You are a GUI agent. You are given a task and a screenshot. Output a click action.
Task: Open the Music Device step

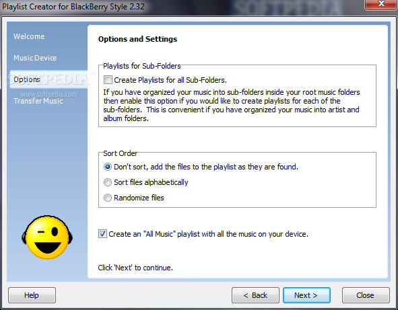click(35, 58)
